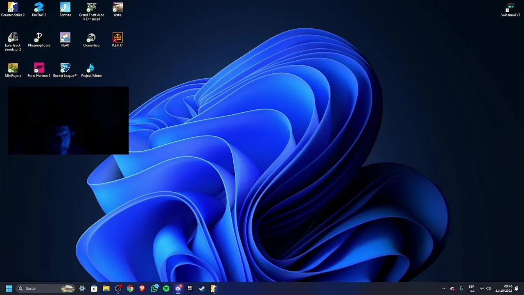Select the PAYDAY 2 desktop shortcut
This screenshot has width=524, height=295.
(39, 9)
